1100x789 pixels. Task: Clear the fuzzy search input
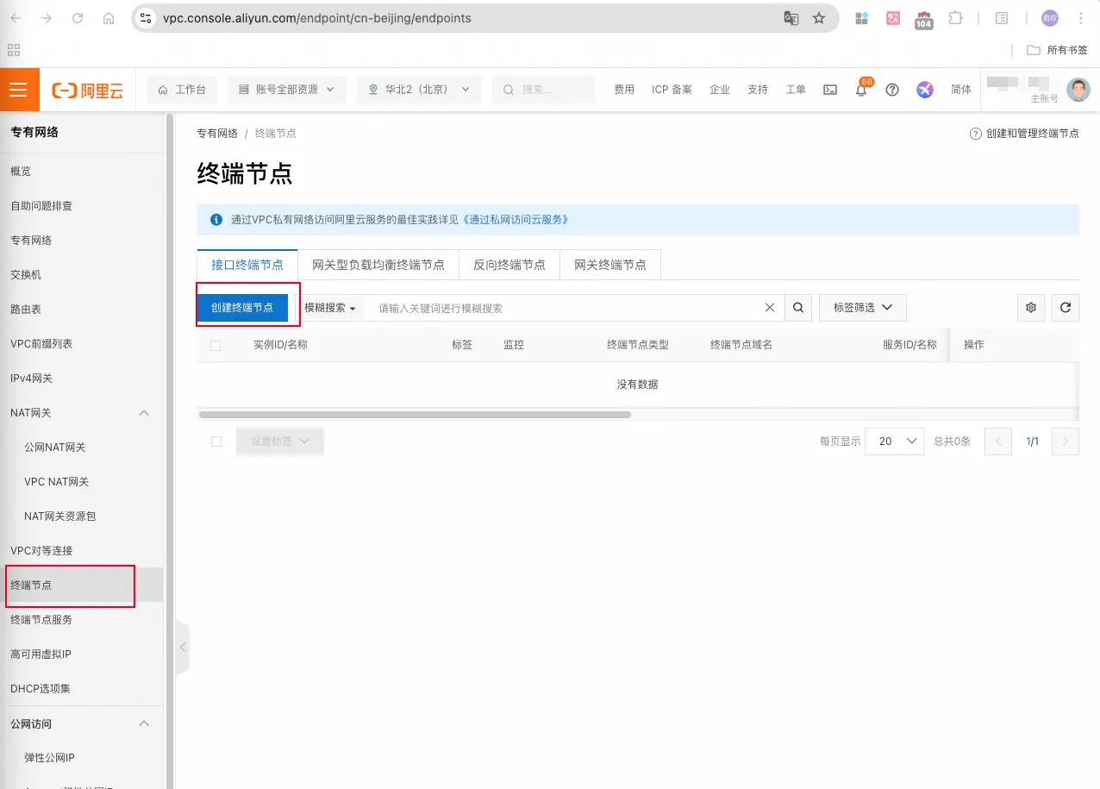(770, 308)
